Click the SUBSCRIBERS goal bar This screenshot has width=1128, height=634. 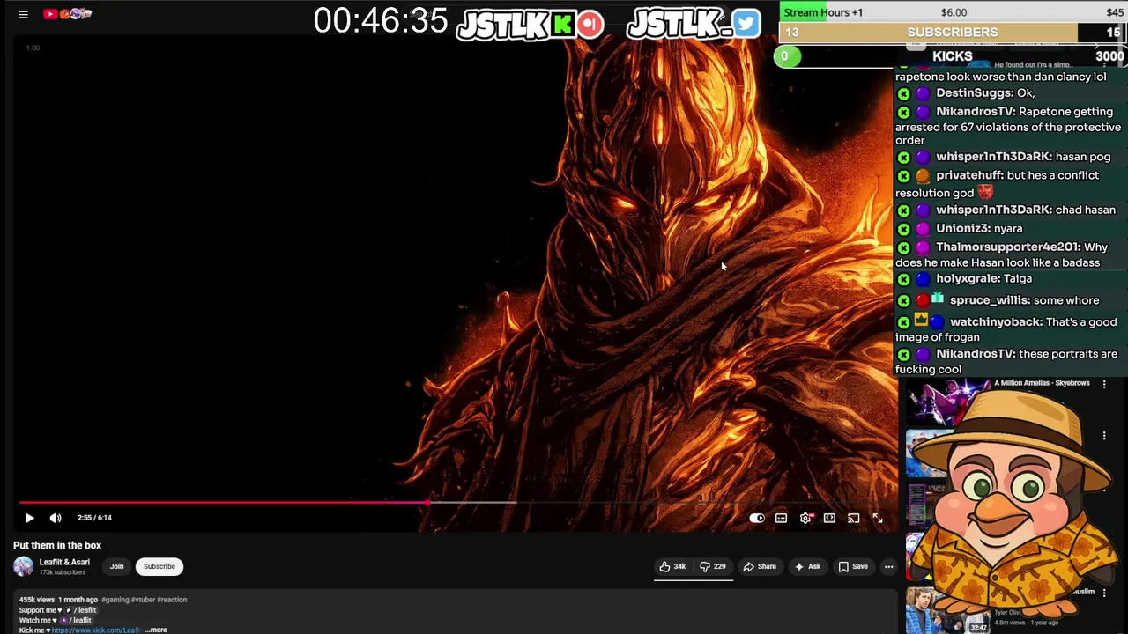pyautogui.click(x=953, y=33)
